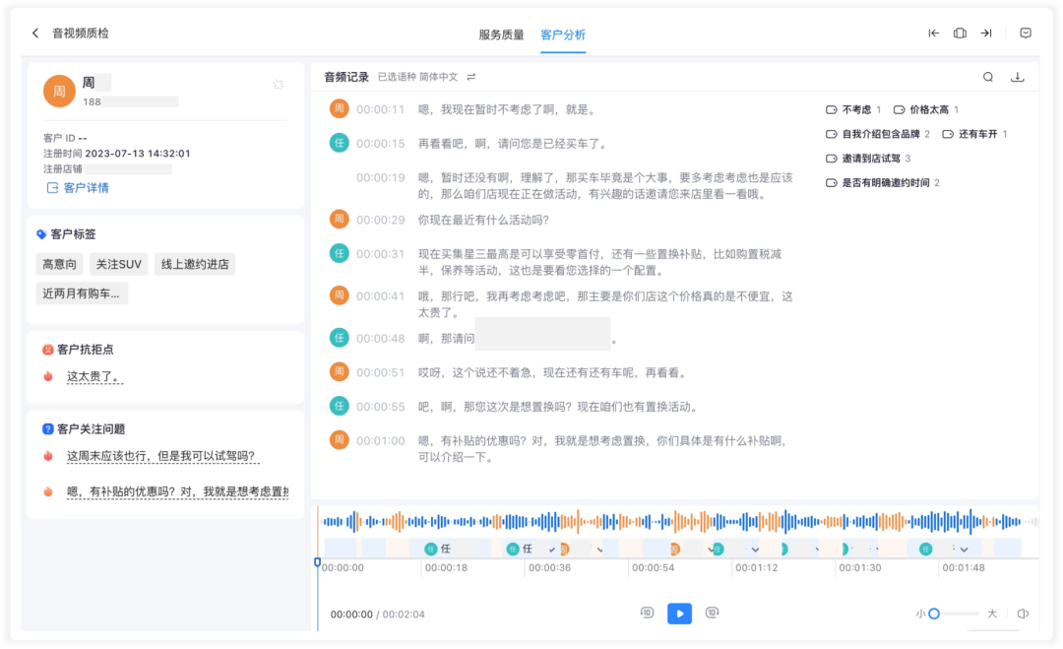
Task: Collapse the right panel with the →| icon
Action: (x=985, y=33)
